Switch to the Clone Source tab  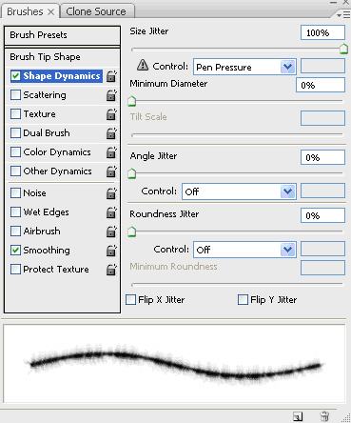[x=96, y=11]
